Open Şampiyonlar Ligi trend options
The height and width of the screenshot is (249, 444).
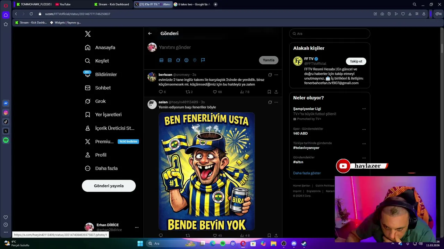click(x=364, y=109)
